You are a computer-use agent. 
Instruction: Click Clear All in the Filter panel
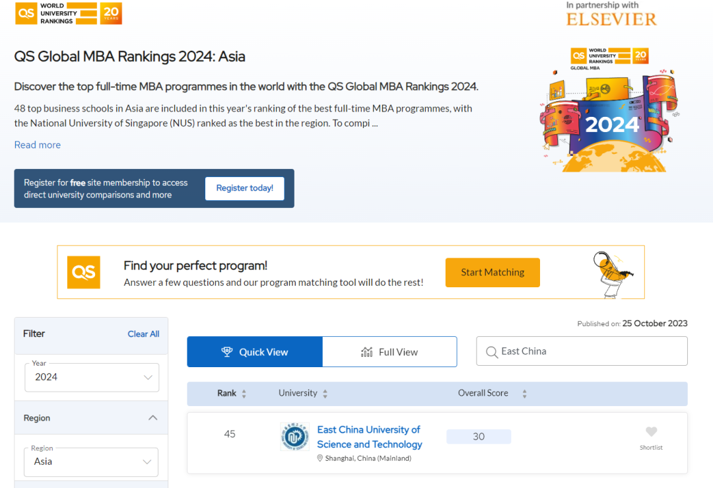coord(143,334)
